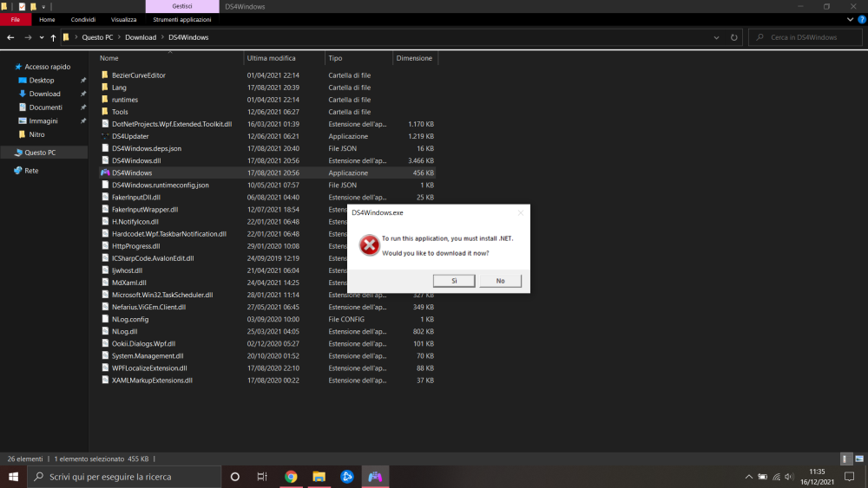The height and width of the screenshot is (488, 868).
Task: Open the Home ribbon tab
Action: coord(47,19)
